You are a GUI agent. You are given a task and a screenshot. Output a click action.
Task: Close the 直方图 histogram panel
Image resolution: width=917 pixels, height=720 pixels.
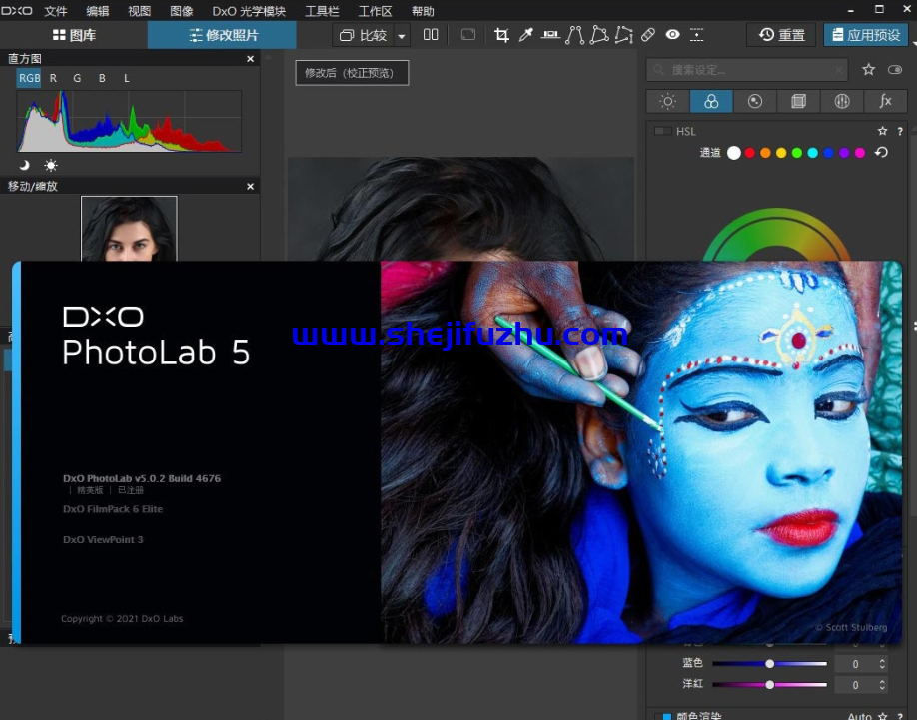click(x=251, y=59)
